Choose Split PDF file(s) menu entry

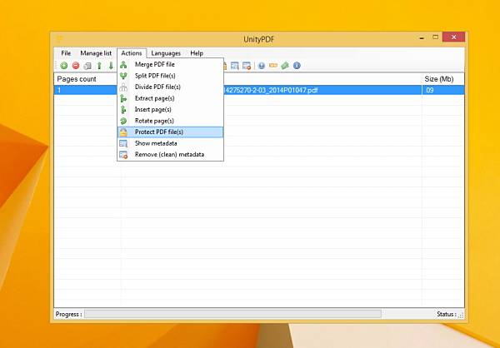point(170,76)
